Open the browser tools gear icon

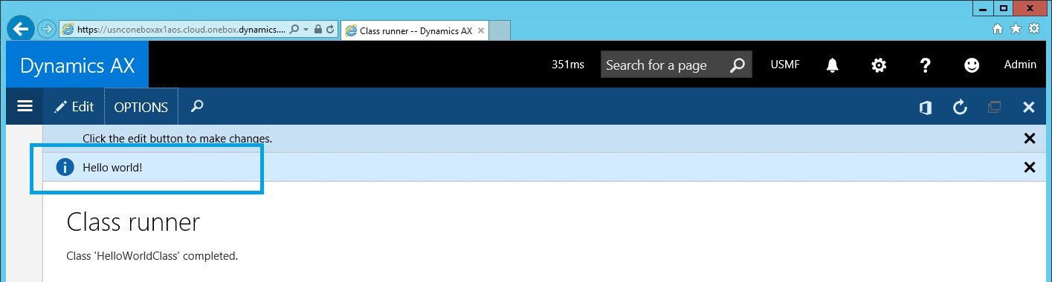(x=1033, y=29)
